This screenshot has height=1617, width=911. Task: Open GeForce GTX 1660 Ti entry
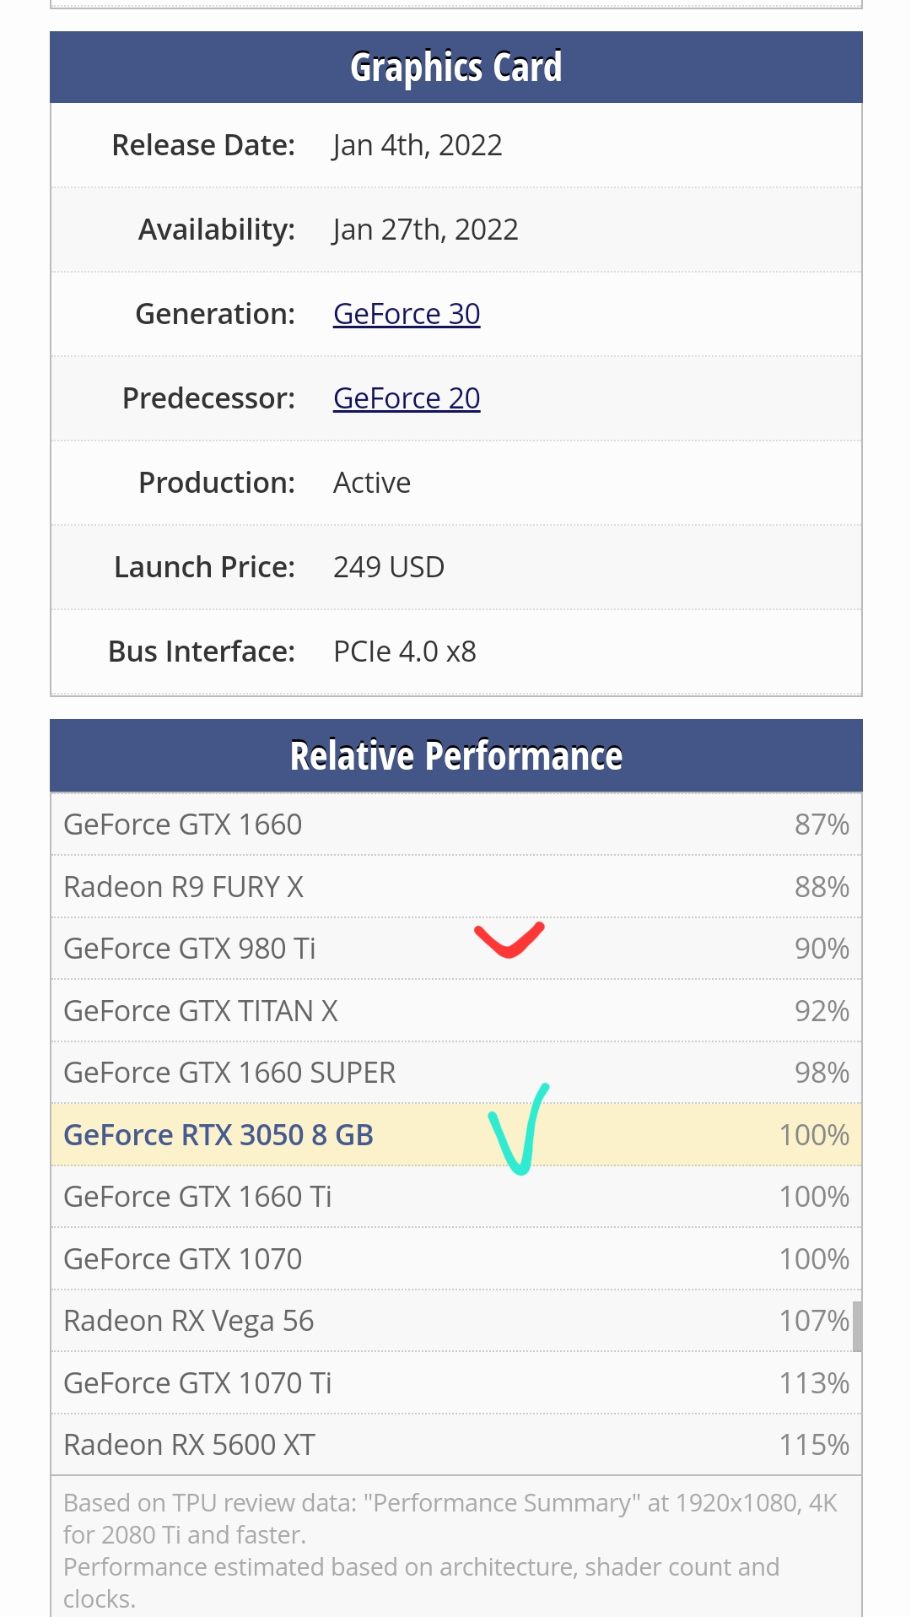coord(197,1197)
